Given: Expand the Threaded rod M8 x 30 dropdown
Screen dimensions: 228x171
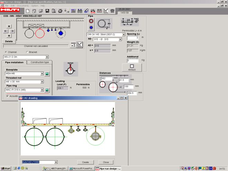Looking at the screenshot, I should pos(42,82).
